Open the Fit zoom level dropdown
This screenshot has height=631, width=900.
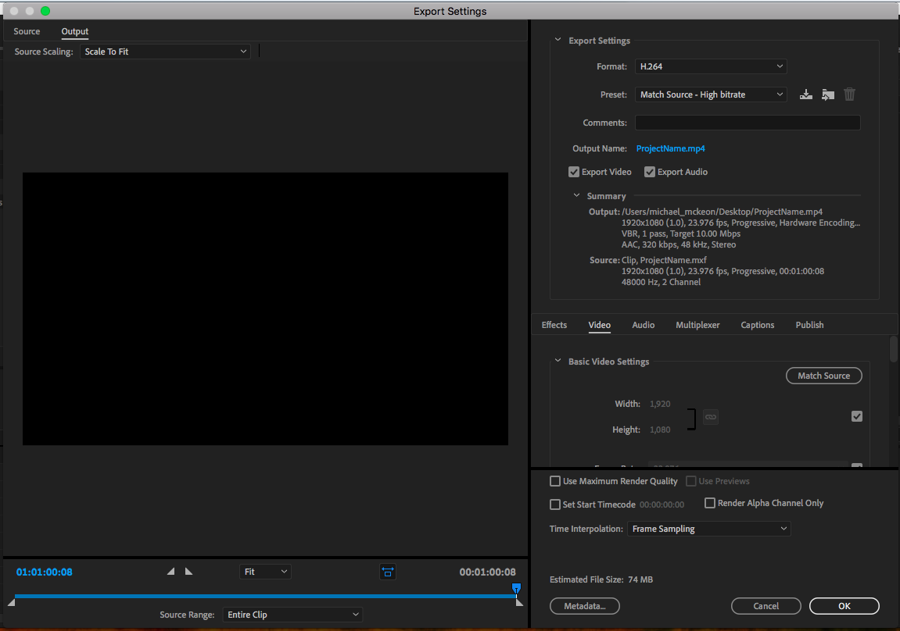[x=265, y=572]
